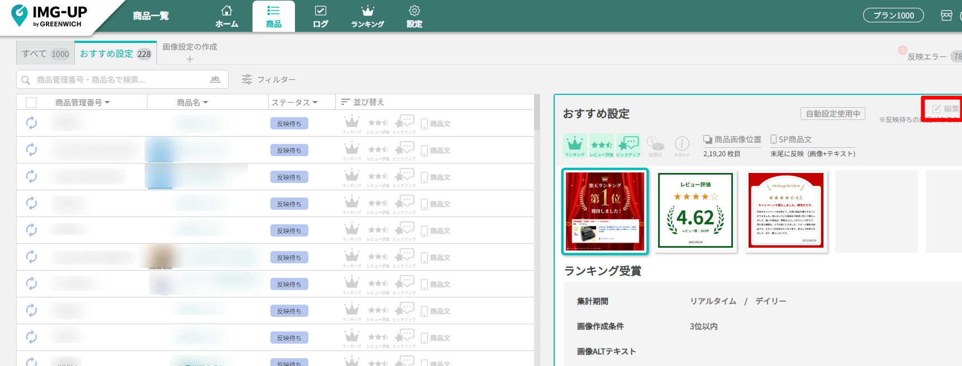Open the ホーム page from top navigation
Viewport: 962px width, 366px height.
coord(226,16)
